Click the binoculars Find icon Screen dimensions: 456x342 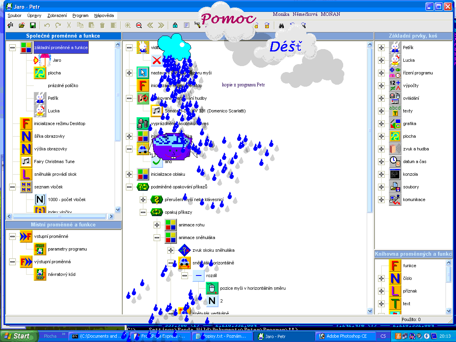pyautogui.click(x=282, y=25)
